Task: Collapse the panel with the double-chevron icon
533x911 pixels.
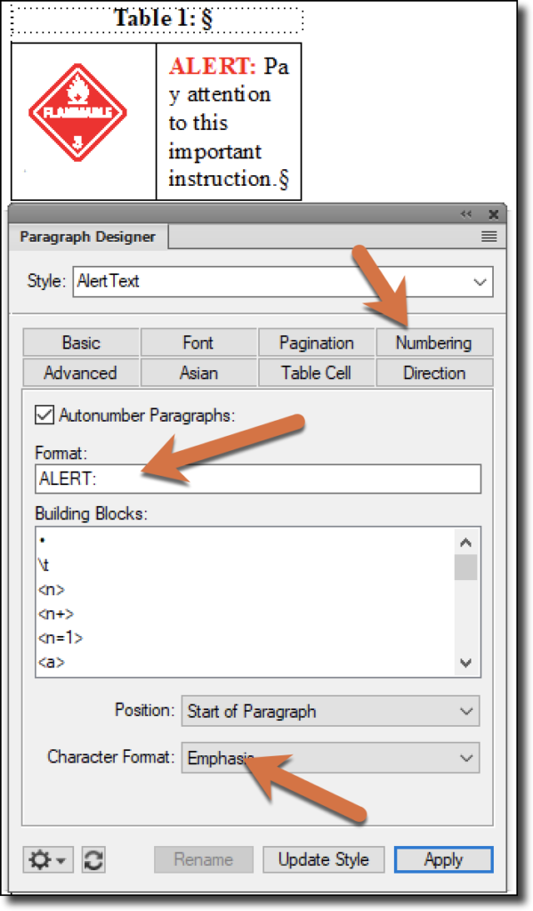Action: tap(464, 214)
